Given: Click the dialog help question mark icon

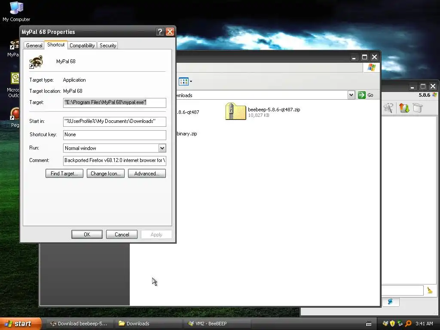Looking at the screenshot, I should 160,32.
